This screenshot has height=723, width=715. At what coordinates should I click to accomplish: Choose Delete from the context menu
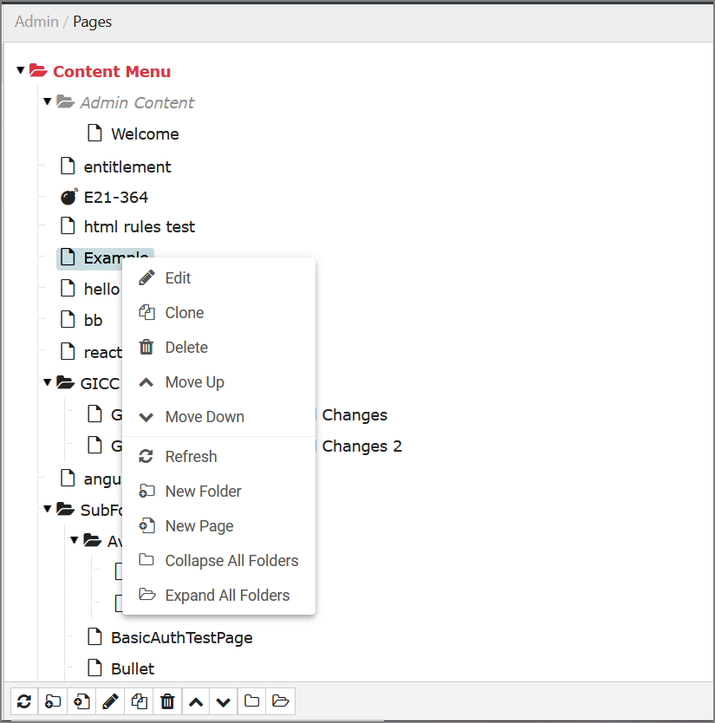[x=219, y=348]
